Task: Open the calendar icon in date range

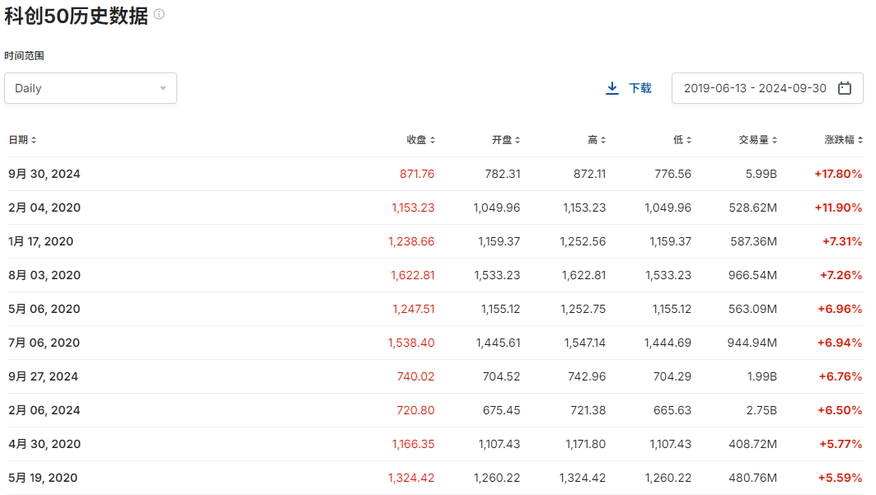Action: [845, 88]
